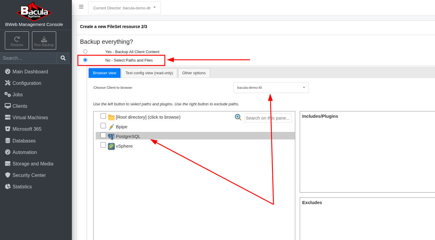Click the hamburger menu icon
Image resolution: width=435 pixels, height=240 pixels.
[81, 7]
